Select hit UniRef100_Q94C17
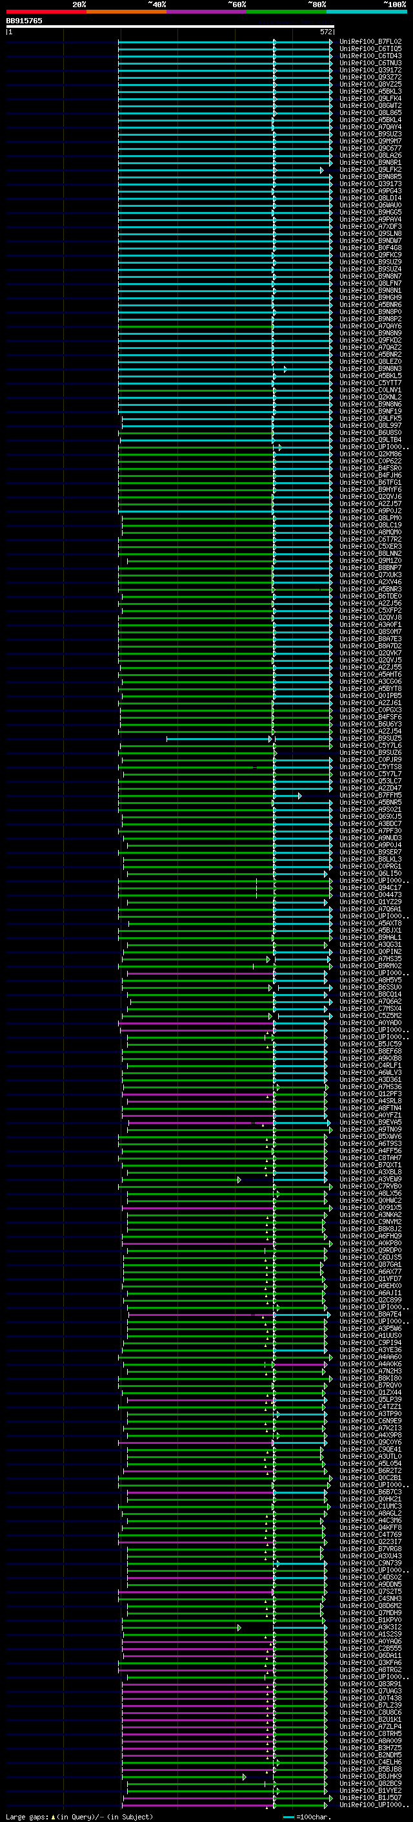 point(370,887)
